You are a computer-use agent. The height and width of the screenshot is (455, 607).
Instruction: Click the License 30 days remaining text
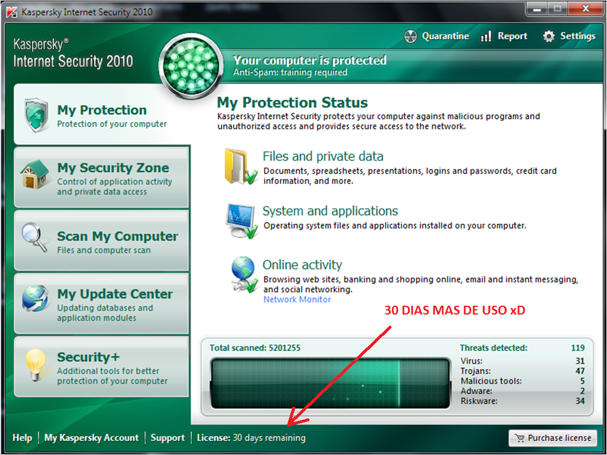(x=252, y=438)
